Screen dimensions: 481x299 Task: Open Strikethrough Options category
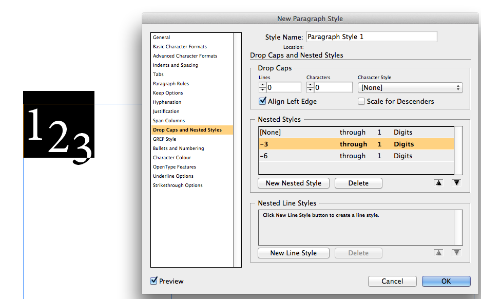tap(178, 185)
